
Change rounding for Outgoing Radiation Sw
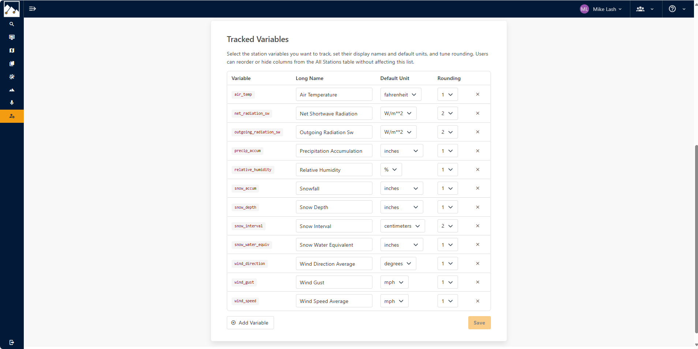[447, 132]
